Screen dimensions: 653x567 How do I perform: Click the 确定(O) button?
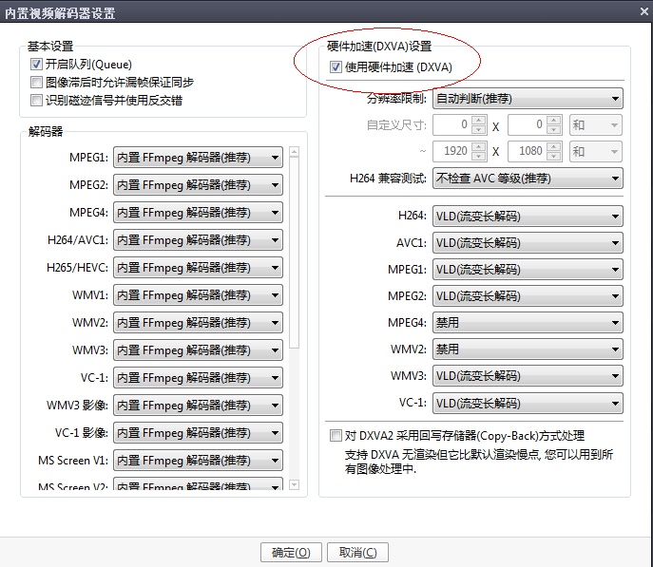click(291, 553)
